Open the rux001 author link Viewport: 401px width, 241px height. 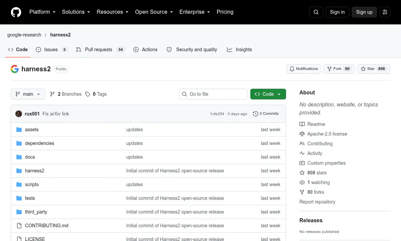(32, 114)
